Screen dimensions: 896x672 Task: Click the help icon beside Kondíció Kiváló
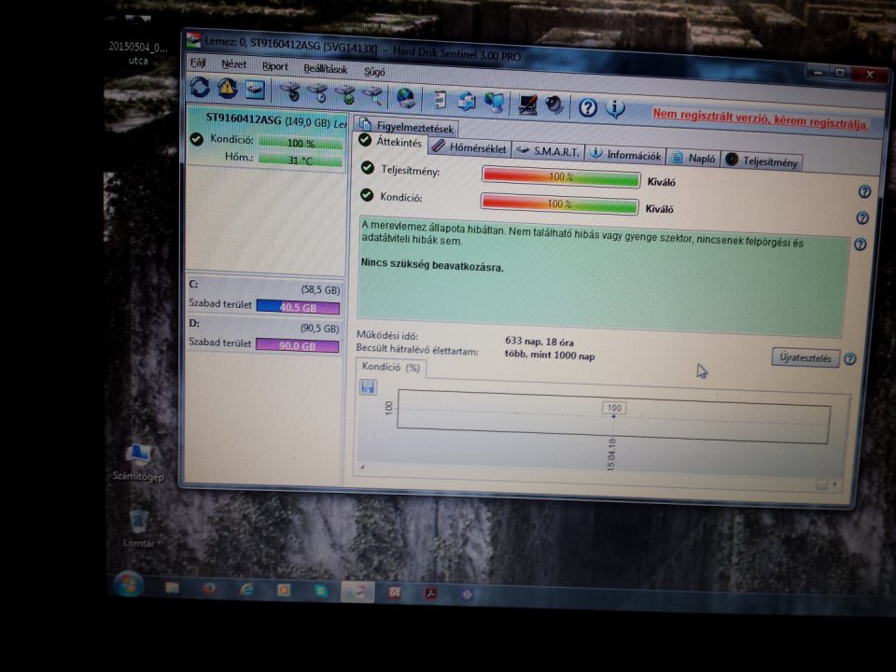tap(862, 217)
